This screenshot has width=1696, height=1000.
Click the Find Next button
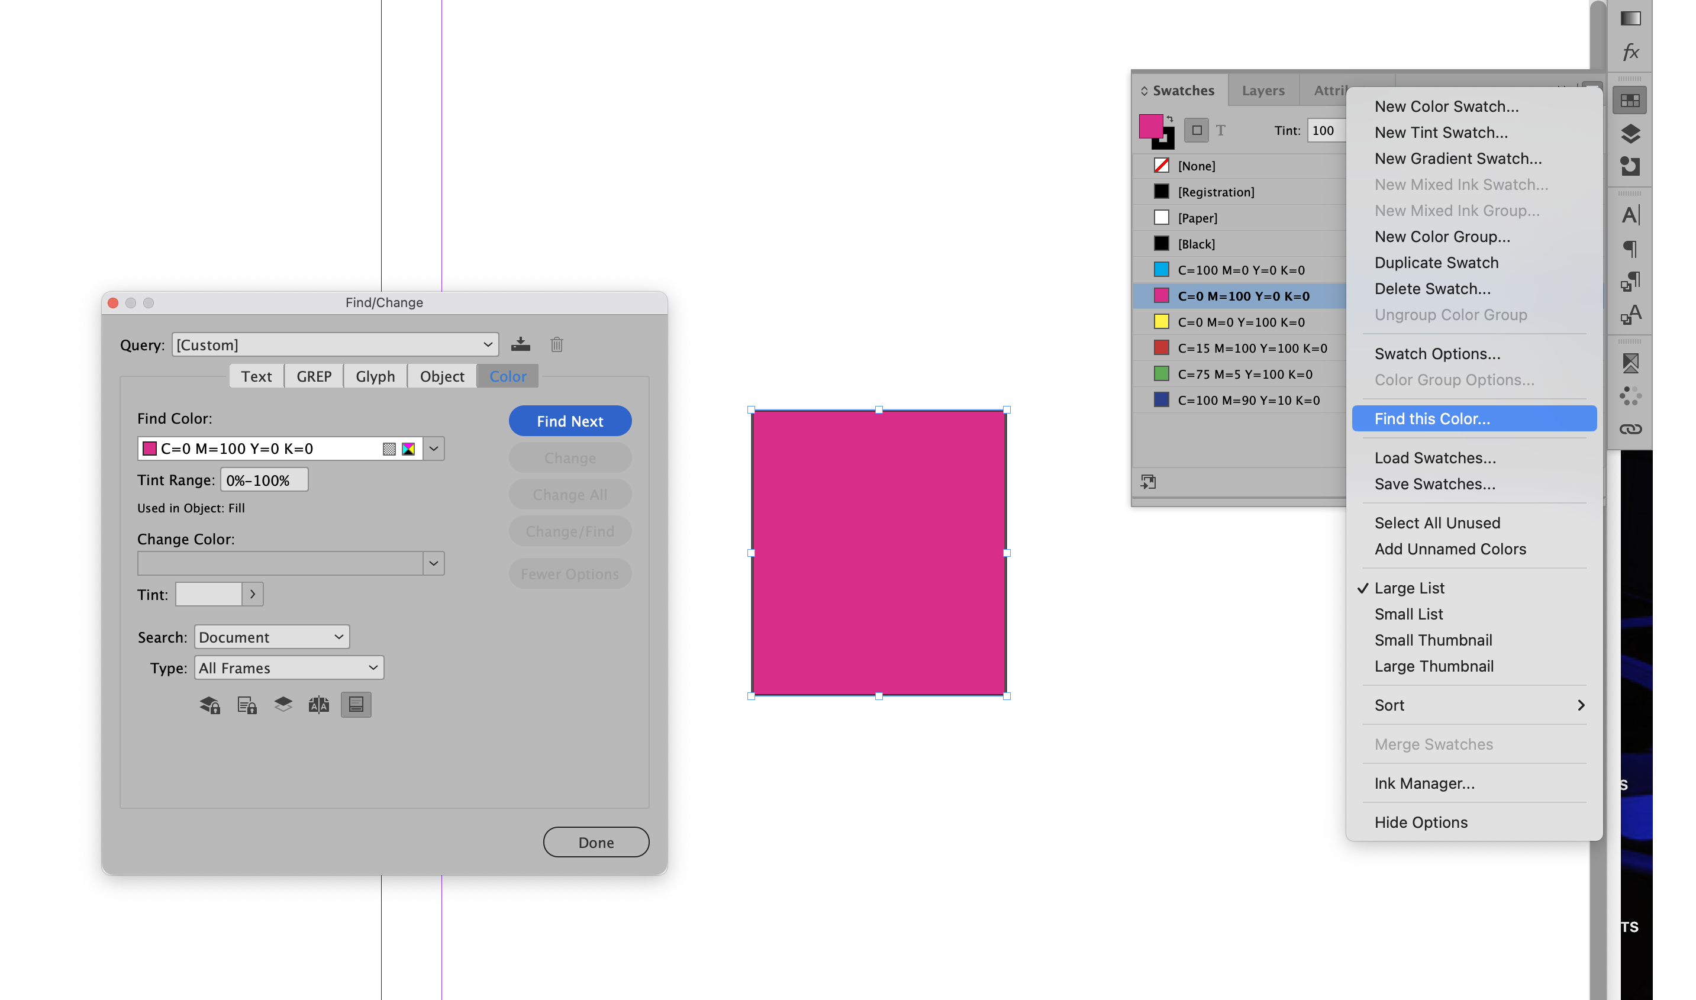click(x=569, y=421)
